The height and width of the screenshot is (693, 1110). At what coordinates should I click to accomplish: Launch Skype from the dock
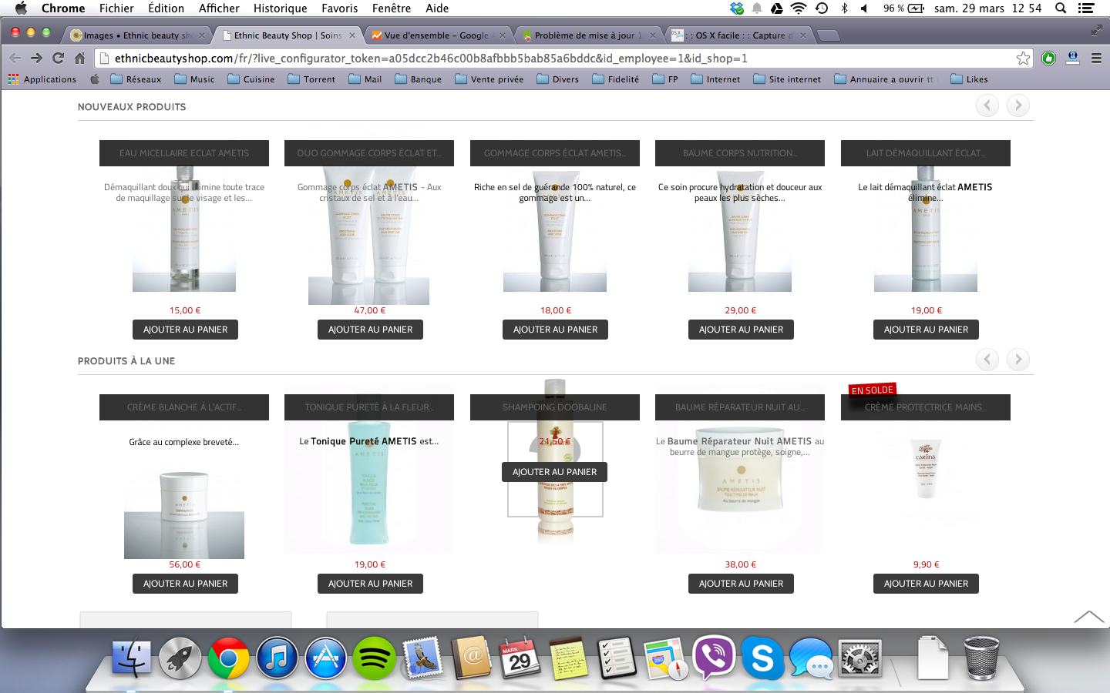click(762, 658)
